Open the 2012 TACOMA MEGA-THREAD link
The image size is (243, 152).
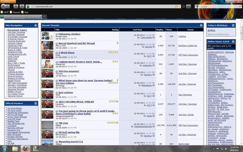(76, 102)
